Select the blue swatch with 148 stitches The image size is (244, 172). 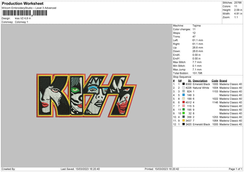184,95
